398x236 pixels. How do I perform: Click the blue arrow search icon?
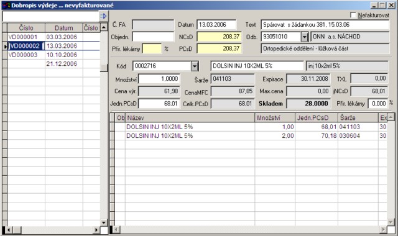(x=103, y=16)
